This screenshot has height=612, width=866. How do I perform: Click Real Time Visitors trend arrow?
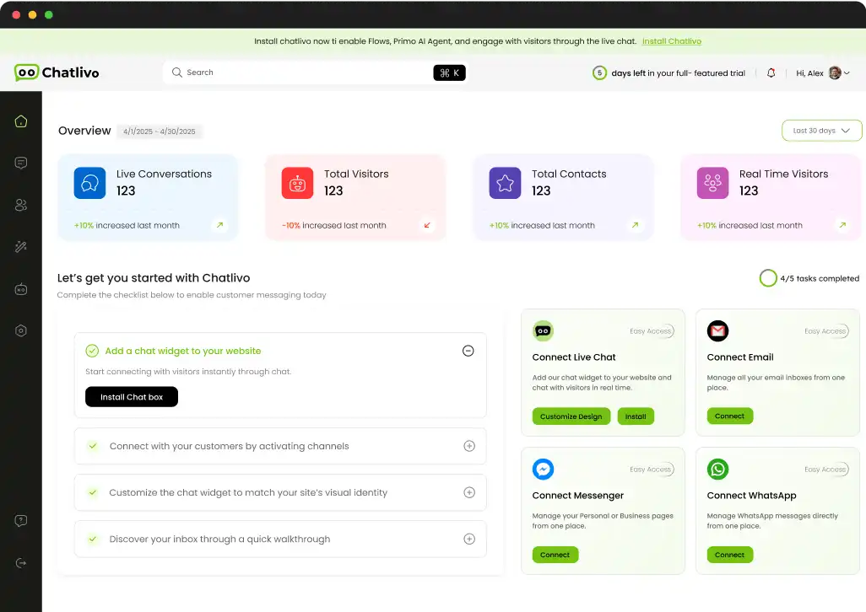[843, 225]
